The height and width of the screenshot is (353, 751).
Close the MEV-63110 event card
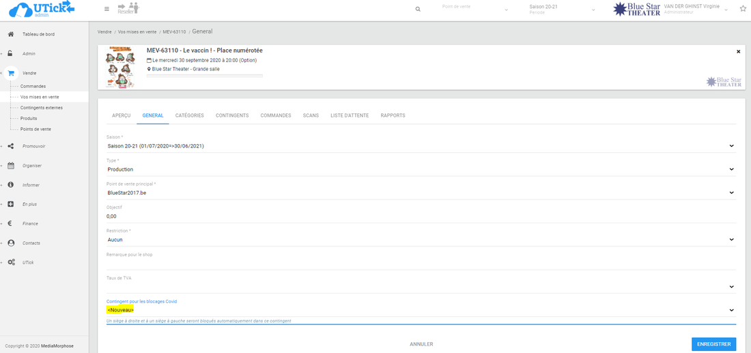point(738,52)
